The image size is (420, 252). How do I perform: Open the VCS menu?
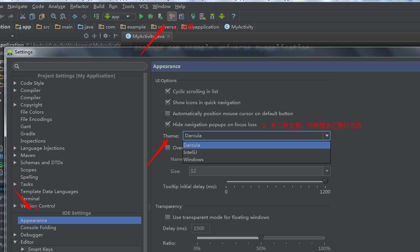pyautogui.click(x=144, y=6)
